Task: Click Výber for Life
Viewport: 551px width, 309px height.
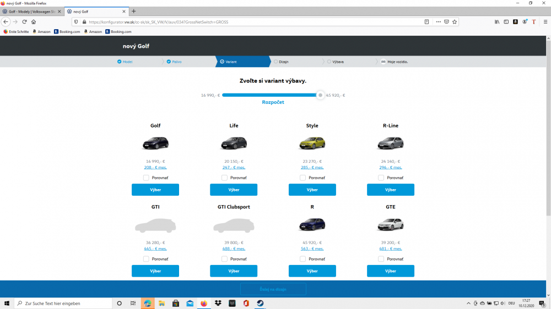Action: pos(234,190)
